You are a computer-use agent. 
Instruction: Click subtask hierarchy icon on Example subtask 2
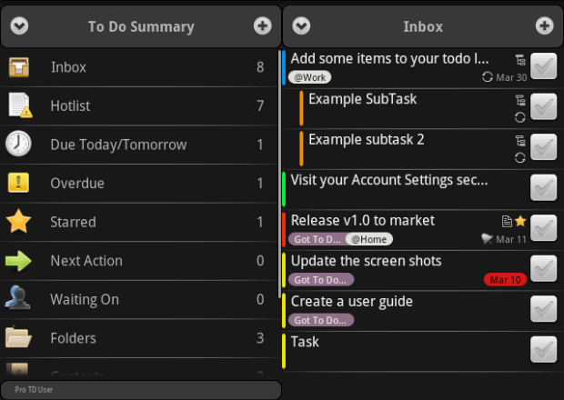click(x=520, y=141)
